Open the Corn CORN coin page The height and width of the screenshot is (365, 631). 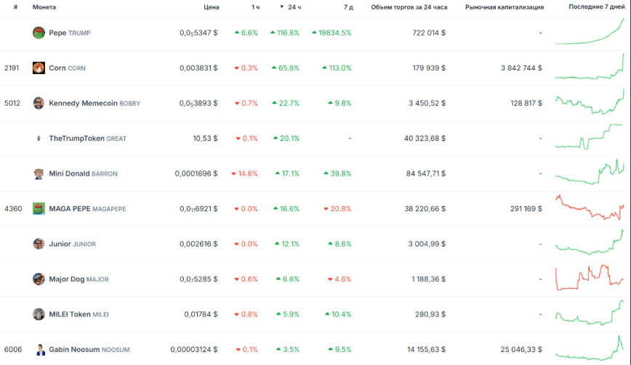coord(67,68)
